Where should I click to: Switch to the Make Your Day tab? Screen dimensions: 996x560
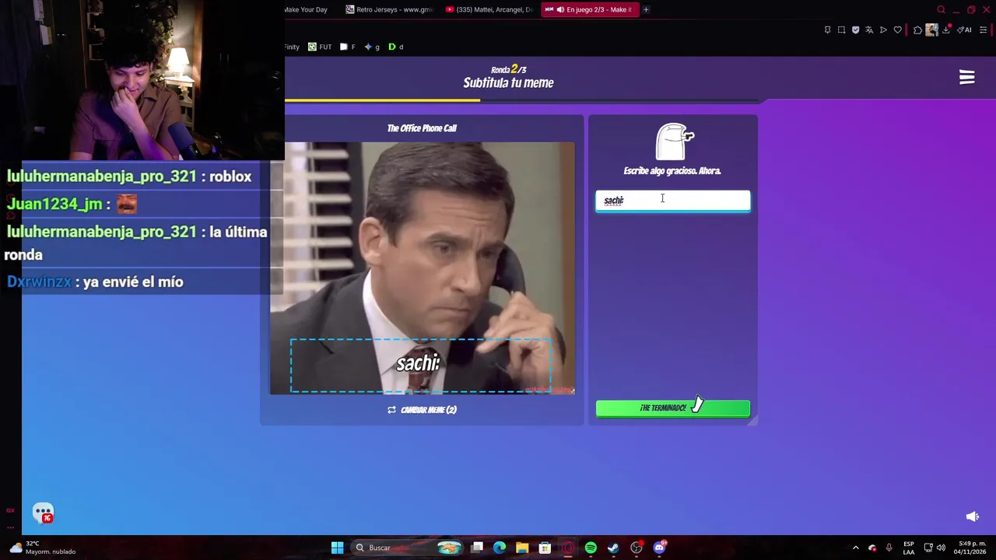[306, 9]
